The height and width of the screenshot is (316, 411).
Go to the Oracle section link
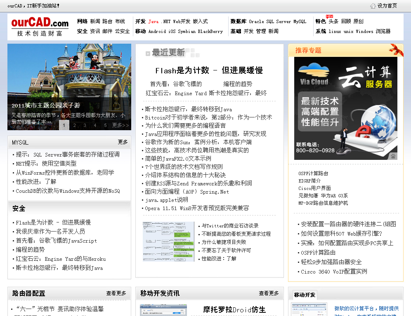pos(256,21)
